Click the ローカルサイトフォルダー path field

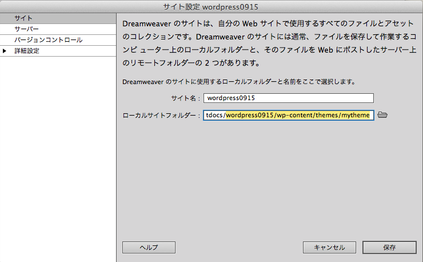pos(289,115)
